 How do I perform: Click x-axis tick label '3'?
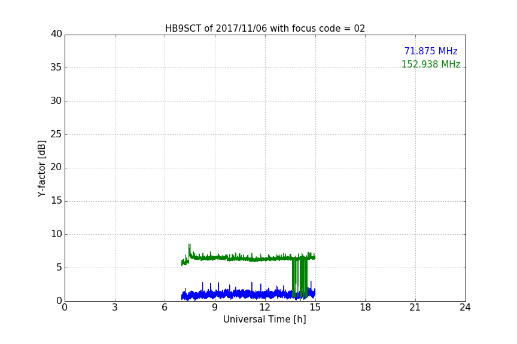[115, 308]
